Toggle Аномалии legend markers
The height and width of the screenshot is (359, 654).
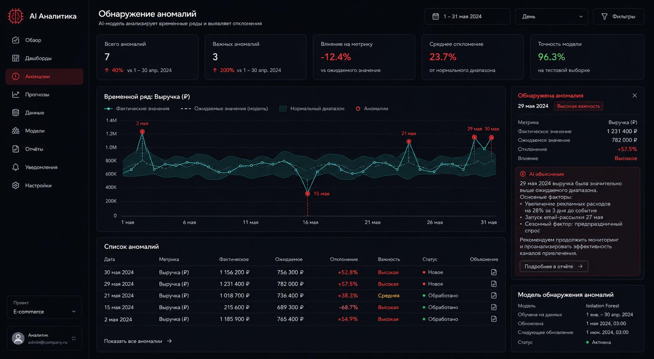coord(372,109)
